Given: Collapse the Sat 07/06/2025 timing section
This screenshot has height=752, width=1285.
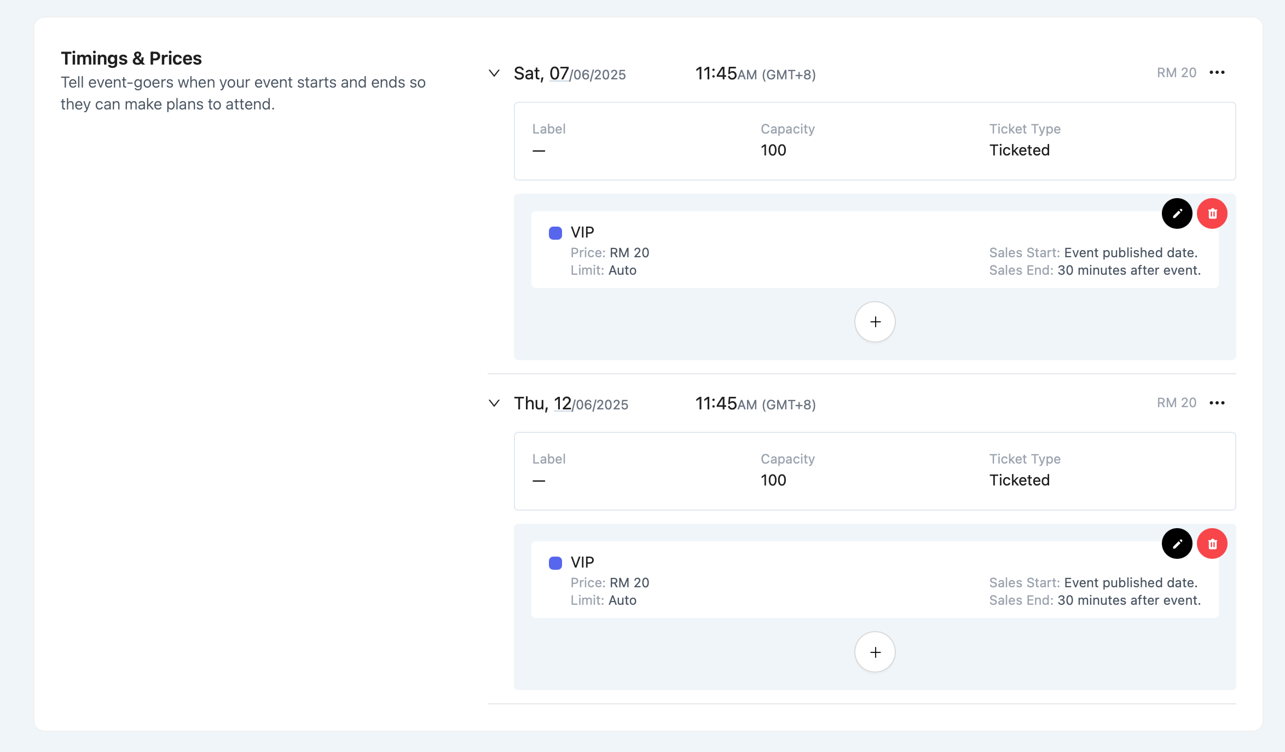Looking at the screenshot, I should click(494, 73).
